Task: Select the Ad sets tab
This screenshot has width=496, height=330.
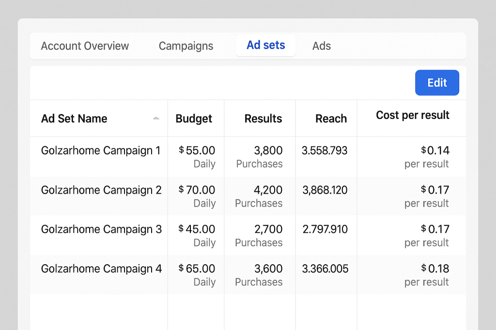Action: [x=265, y=45]
